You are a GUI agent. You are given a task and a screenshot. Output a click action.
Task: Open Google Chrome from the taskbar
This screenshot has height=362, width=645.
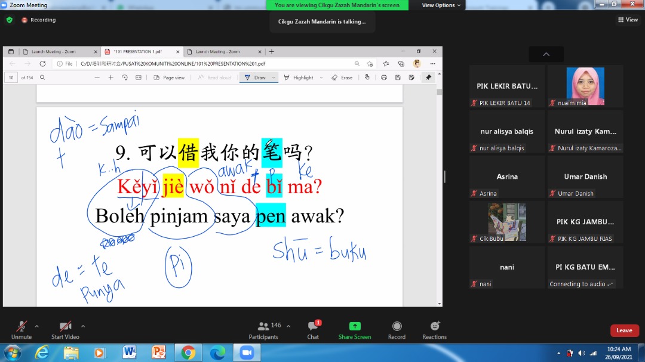click(188, 353)
